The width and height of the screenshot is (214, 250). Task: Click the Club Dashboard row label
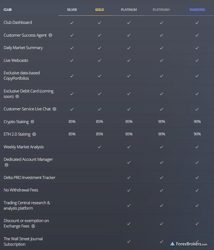click(x=18, y=23)
